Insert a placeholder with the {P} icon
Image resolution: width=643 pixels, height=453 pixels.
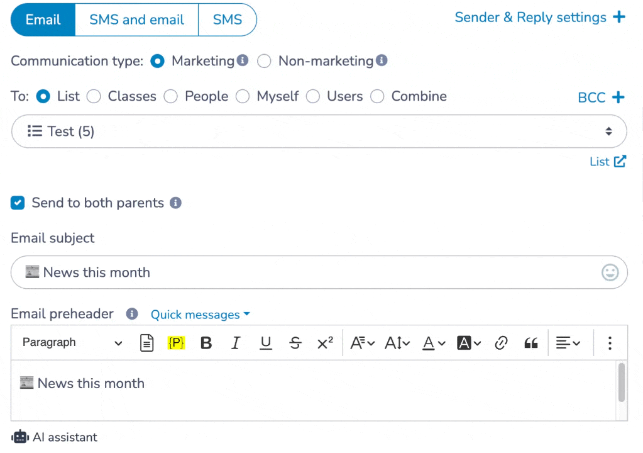[177, 343]
